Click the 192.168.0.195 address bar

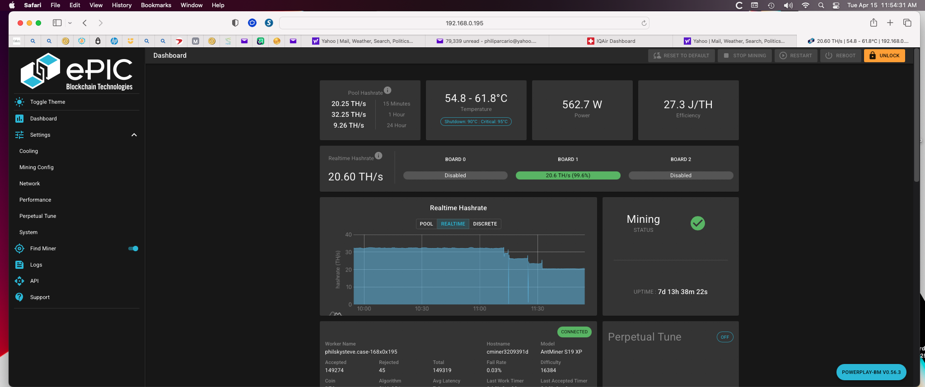464,23
